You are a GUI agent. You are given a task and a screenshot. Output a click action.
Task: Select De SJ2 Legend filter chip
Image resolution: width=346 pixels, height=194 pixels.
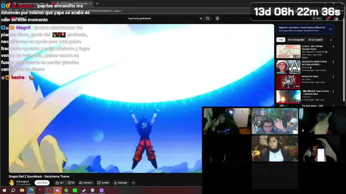(315, 40)
